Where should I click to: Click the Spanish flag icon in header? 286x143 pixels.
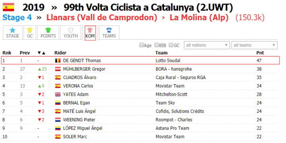[x=8, y=7]
